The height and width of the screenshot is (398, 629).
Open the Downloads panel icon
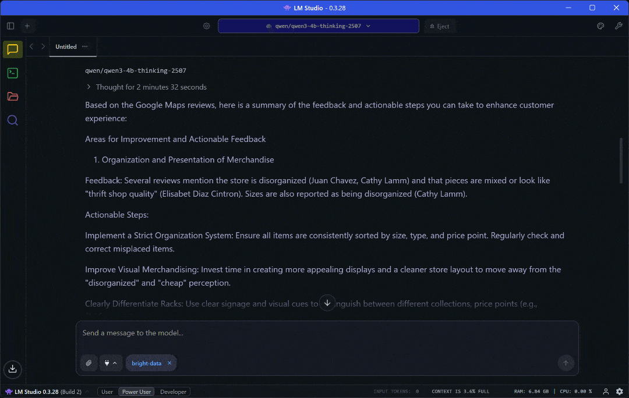point(12,369)
